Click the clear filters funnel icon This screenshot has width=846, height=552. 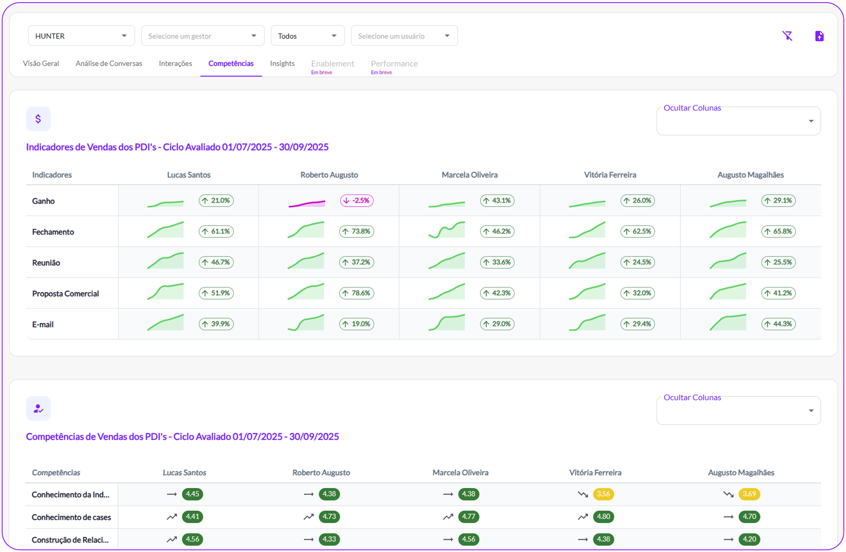(787, 36)
